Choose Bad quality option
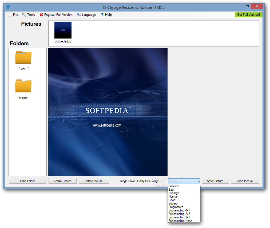 coord(184,190)
